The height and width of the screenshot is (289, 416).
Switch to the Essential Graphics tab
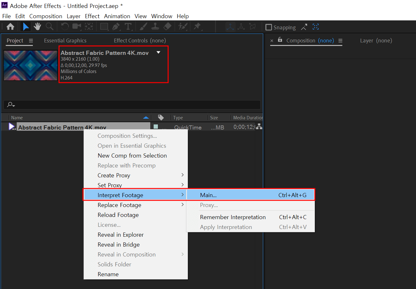[x=65, y=41]
